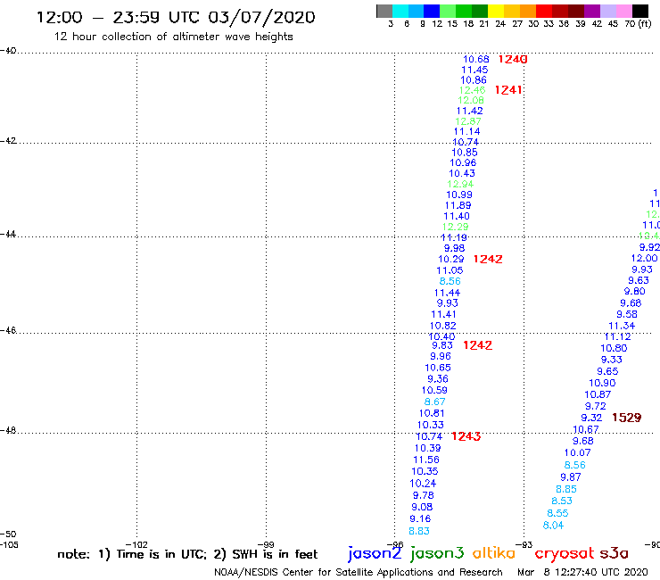660x580 pixels.
Task: Click the gray 3 ft legend swatch
Action: [x=384, y=11]
